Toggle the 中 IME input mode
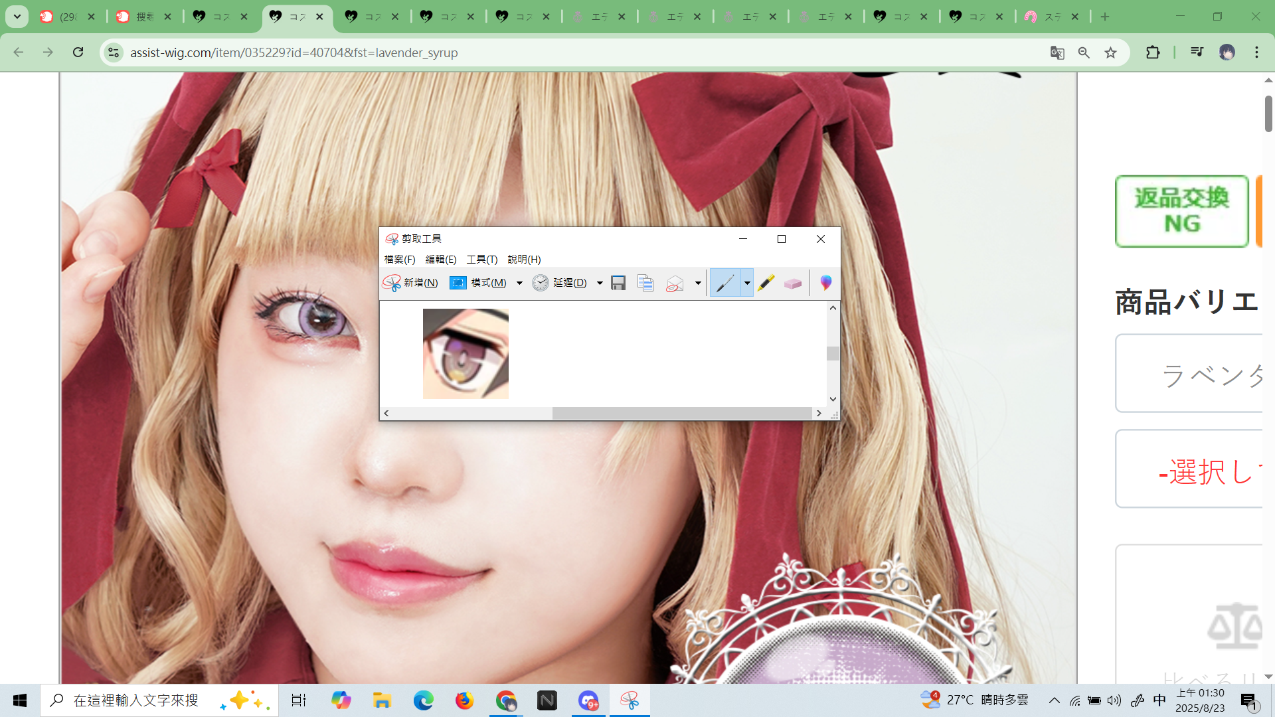The image size is (1275, 717). point(1159,700)
